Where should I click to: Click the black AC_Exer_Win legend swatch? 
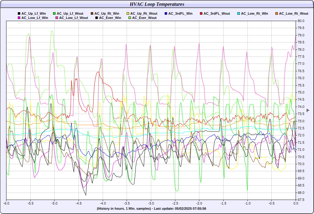(97, 18)
